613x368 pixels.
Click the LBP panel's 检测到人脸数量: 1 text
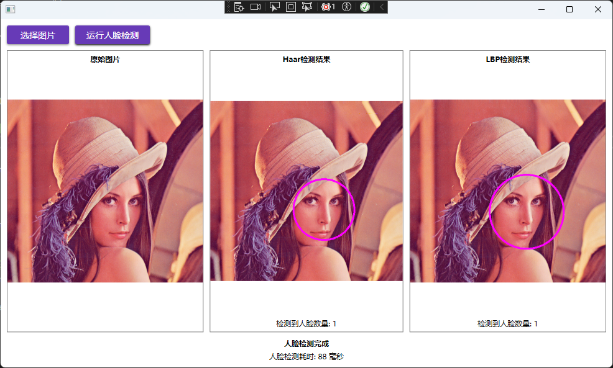507,323
